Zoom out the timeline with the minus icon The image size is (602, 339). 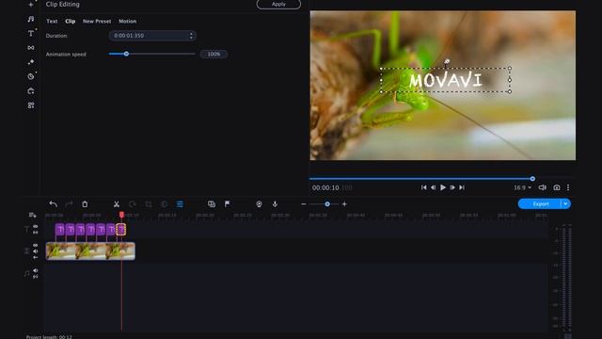coord(303,204)
